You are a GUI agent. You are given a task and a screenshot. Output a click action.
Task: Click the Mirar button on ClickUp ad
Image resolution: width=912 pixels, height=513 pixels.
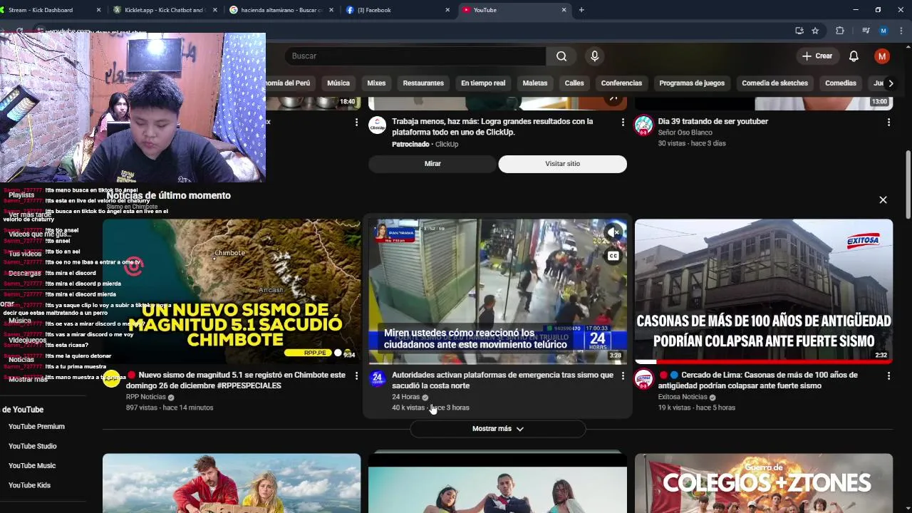432,164
